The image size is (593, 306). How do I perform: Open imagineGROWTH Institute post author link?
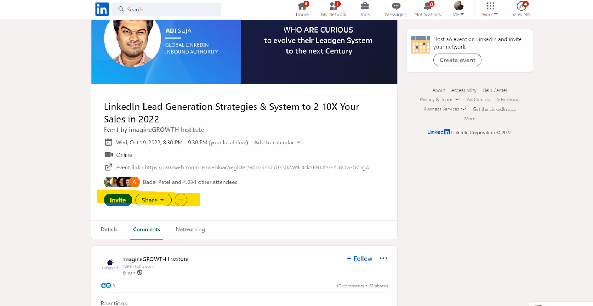coord(155,259)
